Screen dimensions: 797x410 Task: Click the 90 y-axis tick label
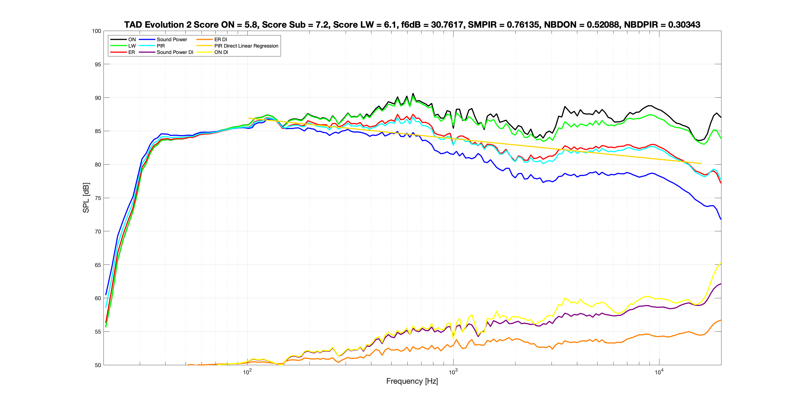(98, 98)
